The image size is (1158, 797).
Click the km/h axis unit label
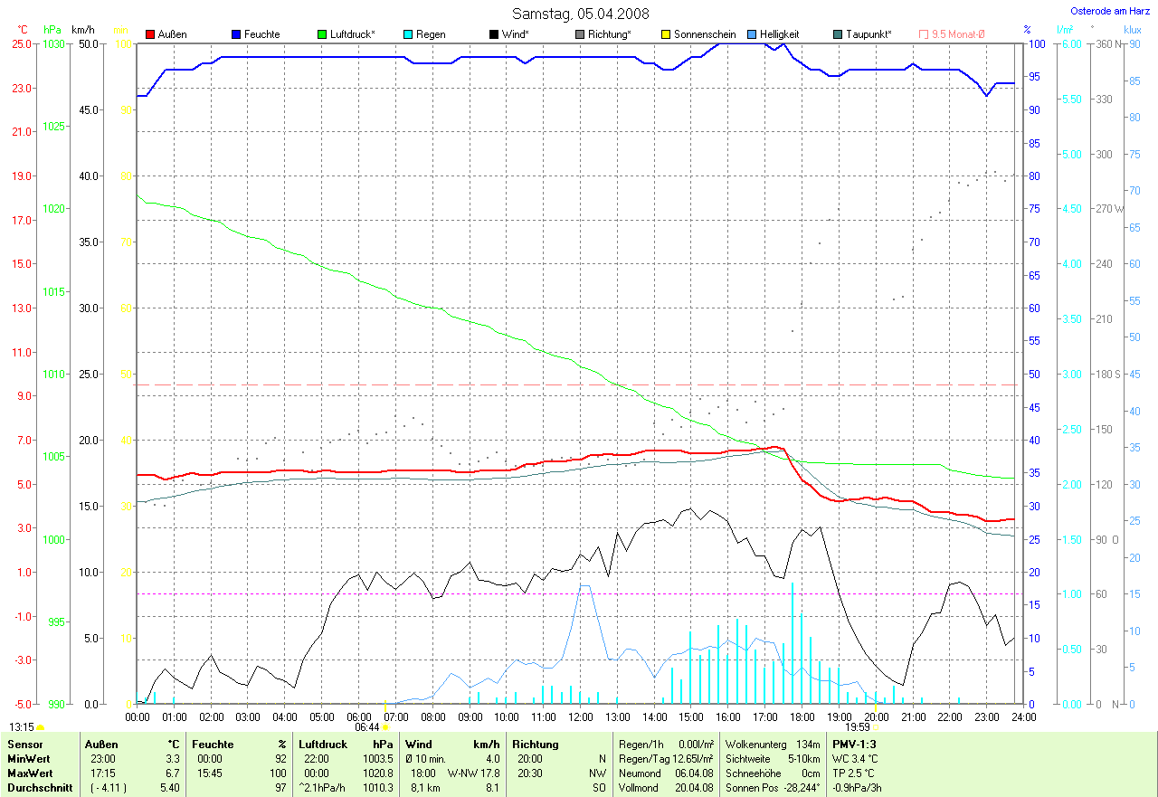[83, 30]
